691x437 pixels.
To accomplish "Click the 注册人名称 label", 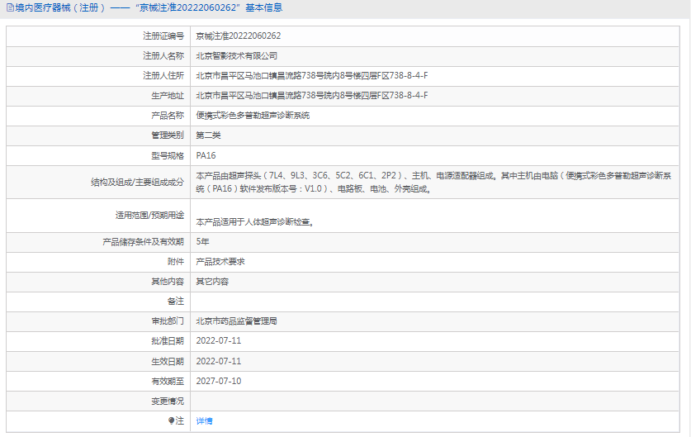I will point(163,56).
